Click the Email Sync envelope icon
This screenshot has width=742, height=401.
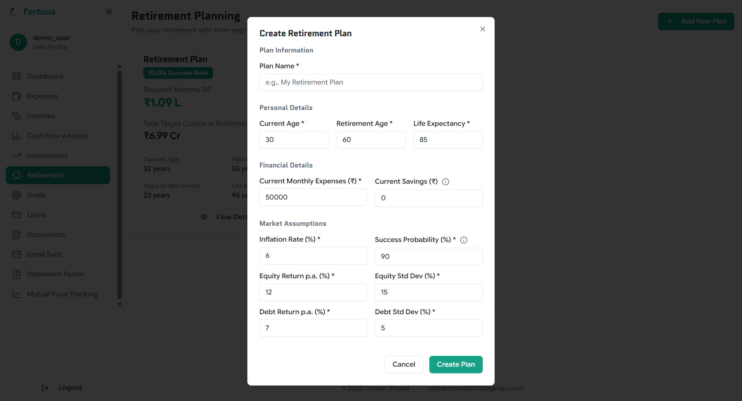coord(16,254)
